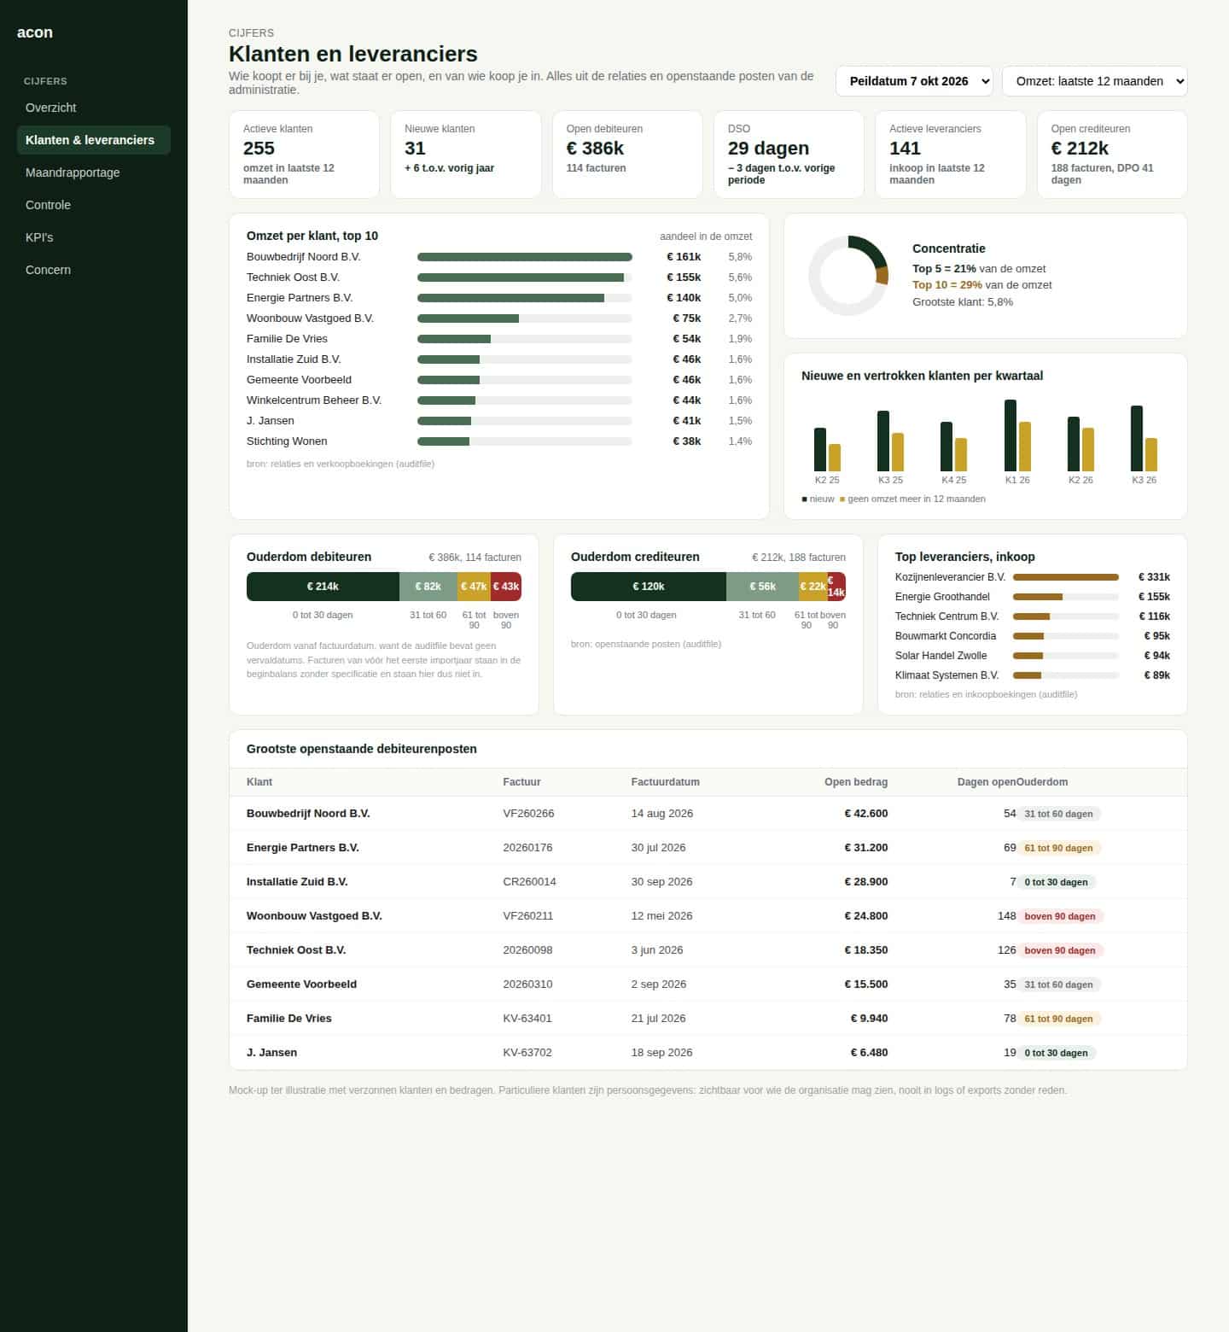Click the Open bedrag column header
1229x1332 pixels.
pos(856,782)
